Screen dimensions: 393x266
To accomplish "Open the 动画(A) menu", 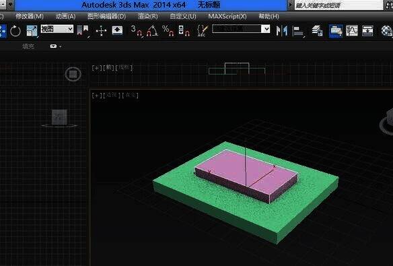I will click(65, 16).
